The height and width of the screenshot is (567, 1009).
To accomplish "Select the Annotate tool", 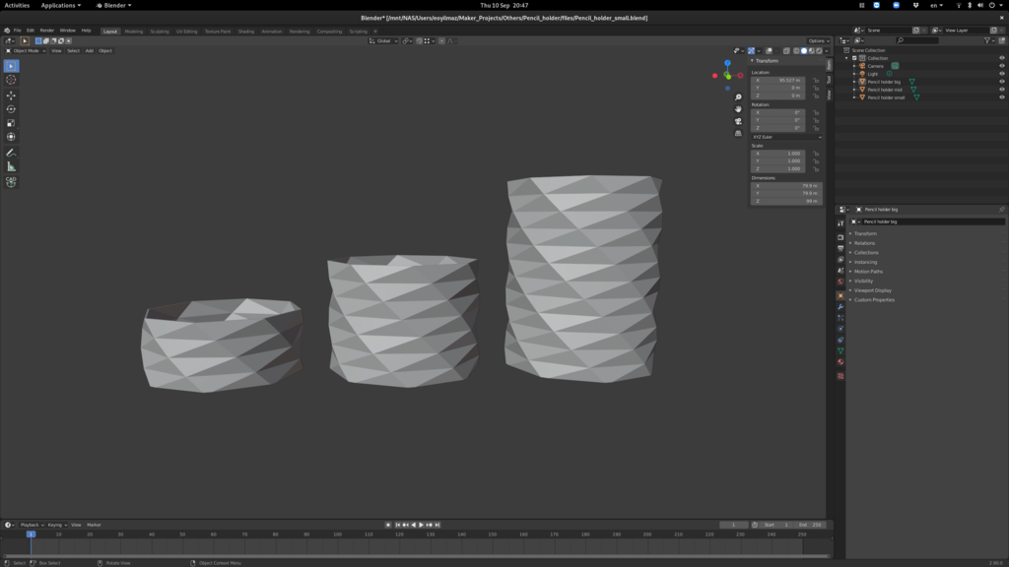I will (x=11, y=153).
